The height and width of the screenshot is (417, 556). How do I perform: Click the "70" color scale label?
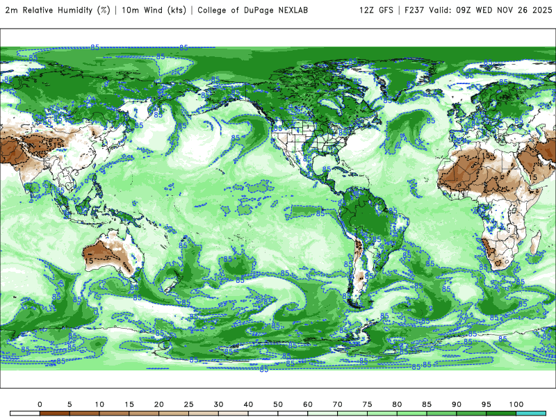coord(338,404)
